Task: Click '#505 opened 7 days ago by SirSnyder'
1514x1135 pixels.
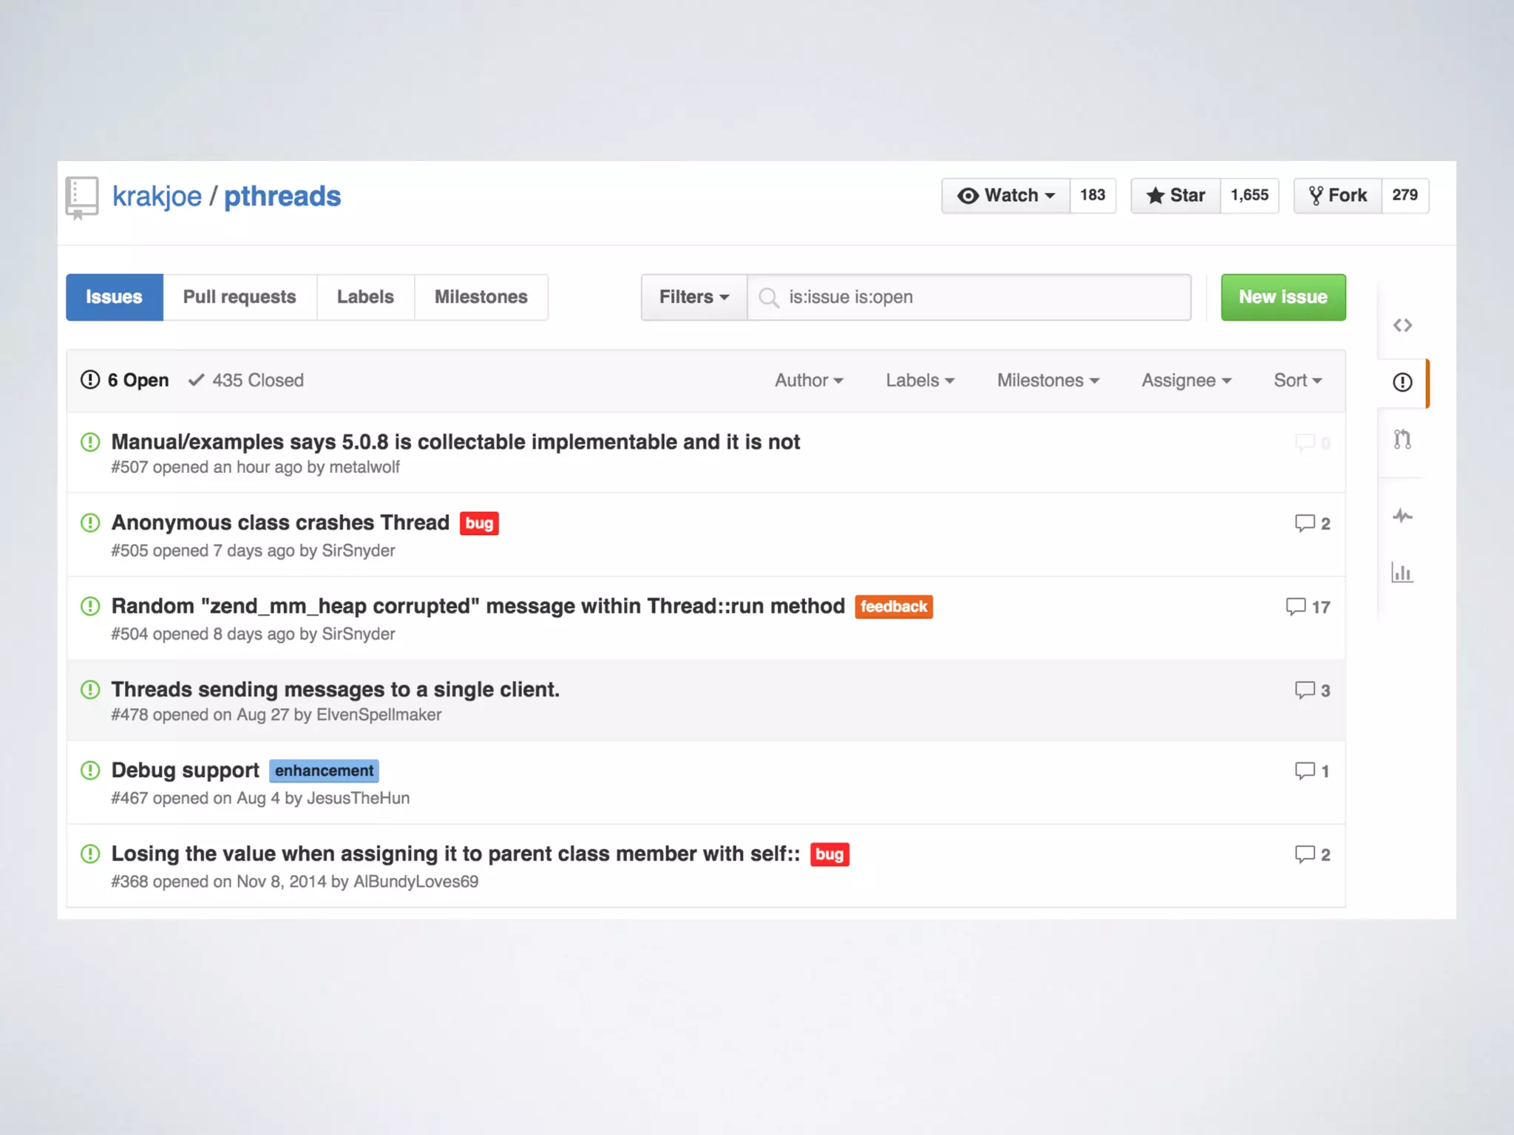Action: click(x=253, y=551)
